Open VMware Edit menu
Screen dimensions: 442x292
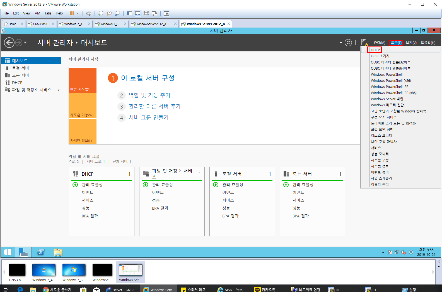[16, 13]
